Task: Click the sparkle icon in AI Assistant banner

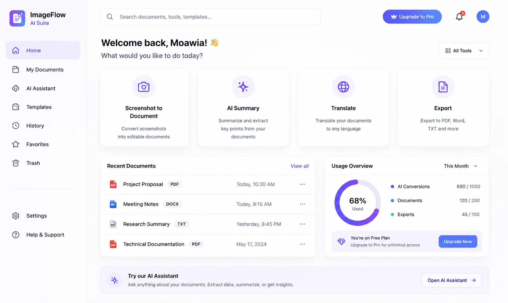Action: click(x=115, y=280)
